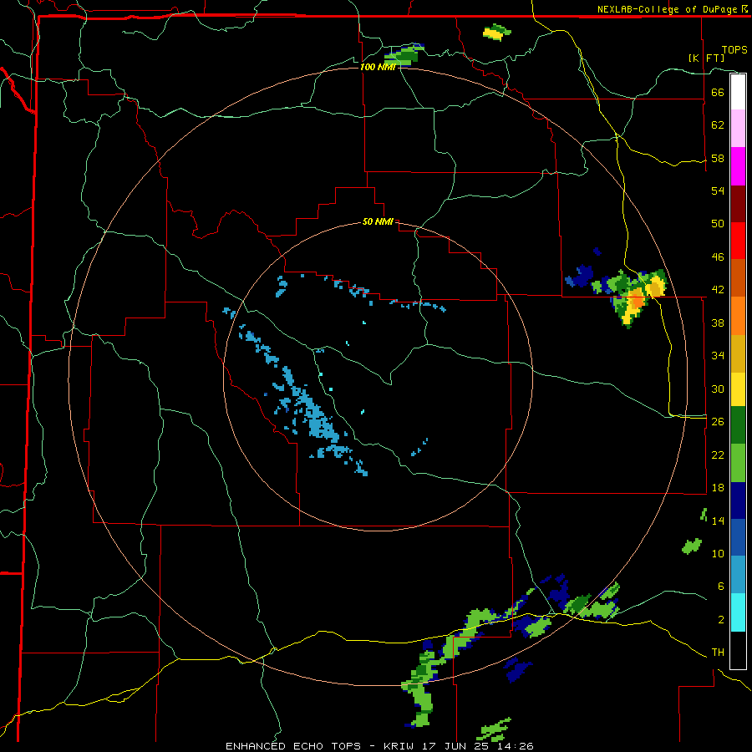
Task: Click the 30 legend value
Action: coord(718,389)
